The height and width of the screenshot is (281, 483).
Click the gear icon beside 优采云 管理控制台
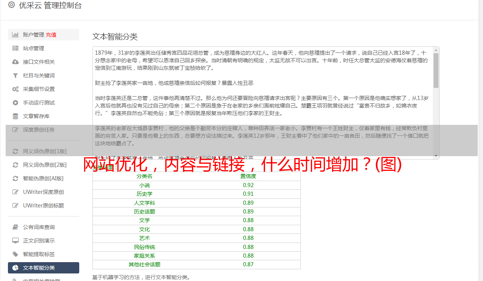[11, 5]
